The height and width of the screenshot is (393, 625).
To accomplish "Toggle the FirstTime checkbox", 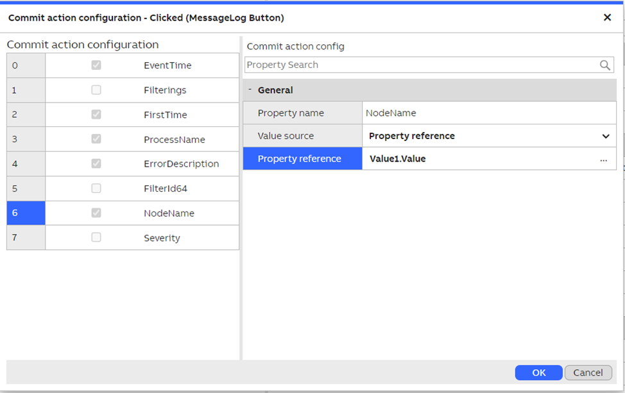I will [96, 114].
